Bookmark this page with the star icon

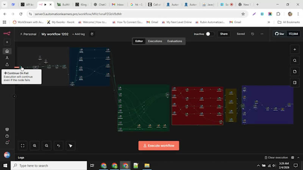(x=243, y=14)
